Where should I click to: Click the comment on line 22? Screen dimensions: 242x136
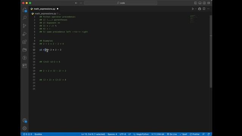pyautogui.click(x=53, y=80)
